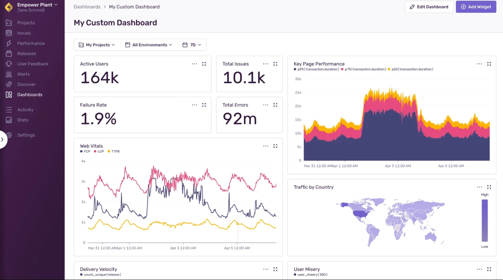Expand the Active Users widget fullscreen
This screenshot has width=503, height=280.
click(x=204, y=64)
